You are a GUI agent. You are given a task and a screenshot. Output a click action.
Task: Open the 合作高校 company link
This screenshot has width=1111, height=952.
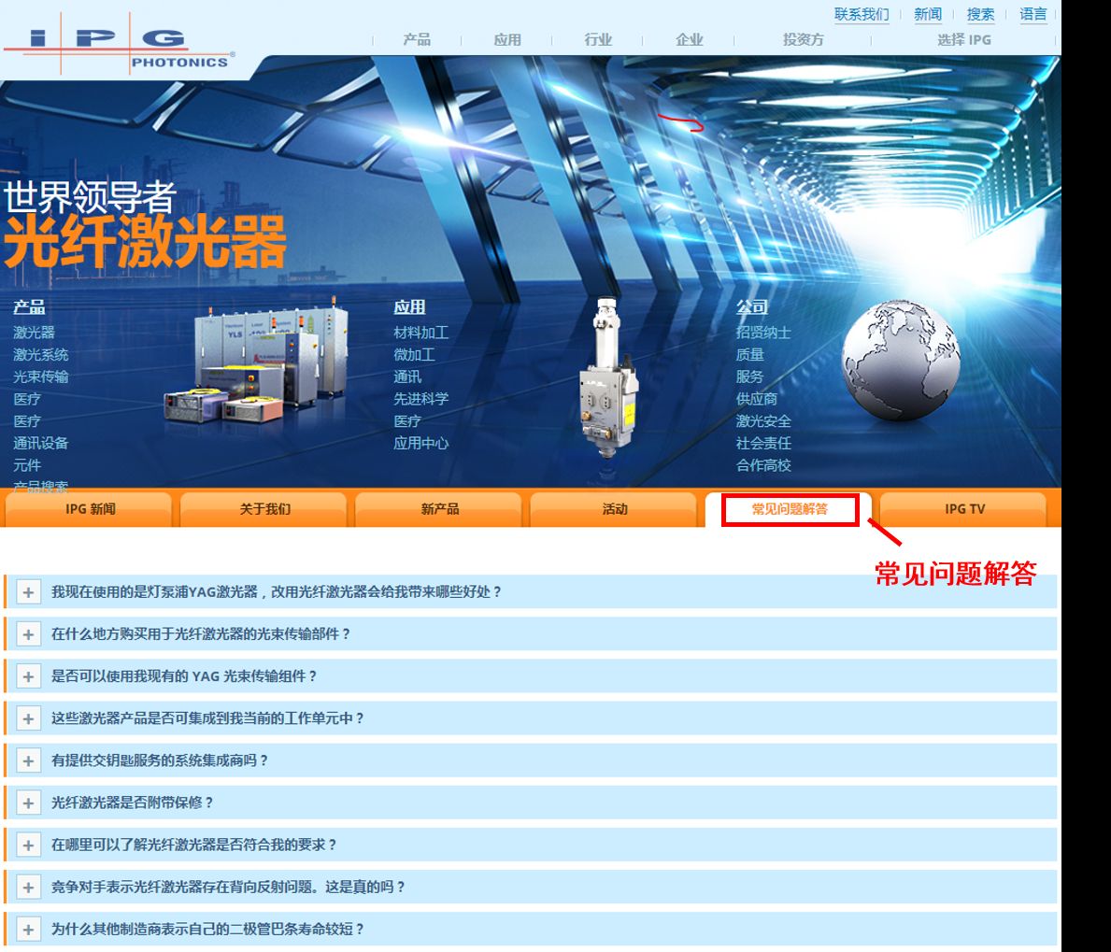point(763,464)
